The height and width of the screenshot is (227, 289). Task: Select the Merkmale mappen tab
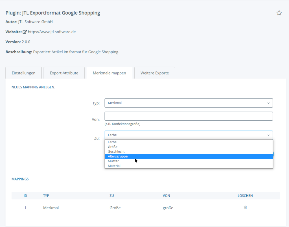(x=109, y=73)
